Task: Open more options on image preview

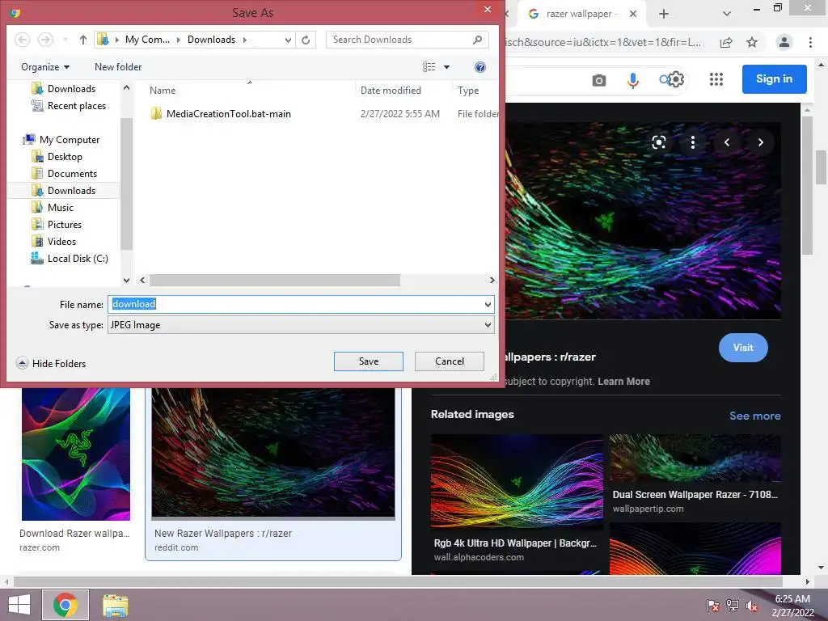Action: coord(693,142)
